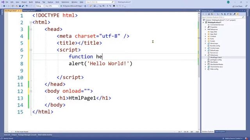This screenshot has width=250, height=140.
Task: Open the Analyze menu
Action: [x=50, y=2]
